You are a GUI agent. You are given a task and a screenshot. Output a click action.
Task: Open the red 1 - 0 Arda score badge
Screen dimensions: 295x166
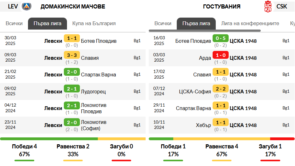220,55
